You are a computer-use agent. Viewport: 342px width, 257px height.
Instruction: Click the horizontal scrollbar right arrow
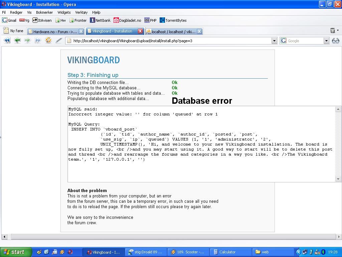339,237
